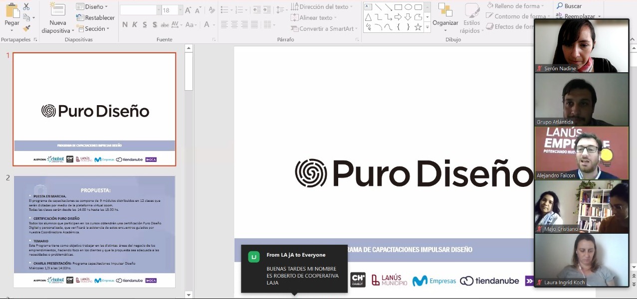Viewport: 637px width, 299px height.
Task: Open the Sección dropdown
Action: [93, 28]
